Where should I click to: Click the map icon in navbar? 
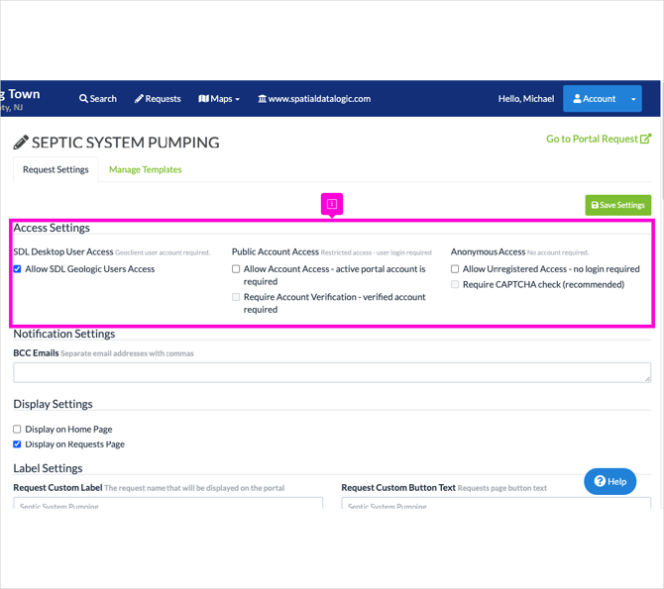[x=204, y=99]
